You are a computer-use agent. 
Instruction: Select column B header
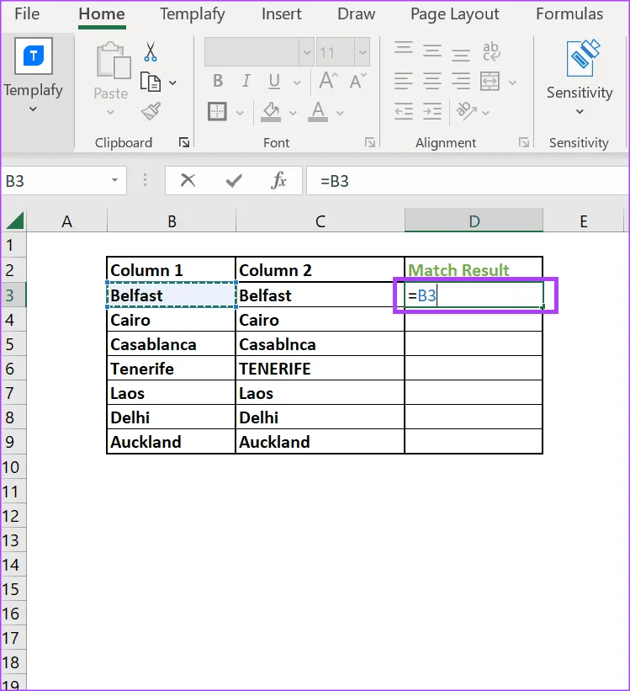172,221
